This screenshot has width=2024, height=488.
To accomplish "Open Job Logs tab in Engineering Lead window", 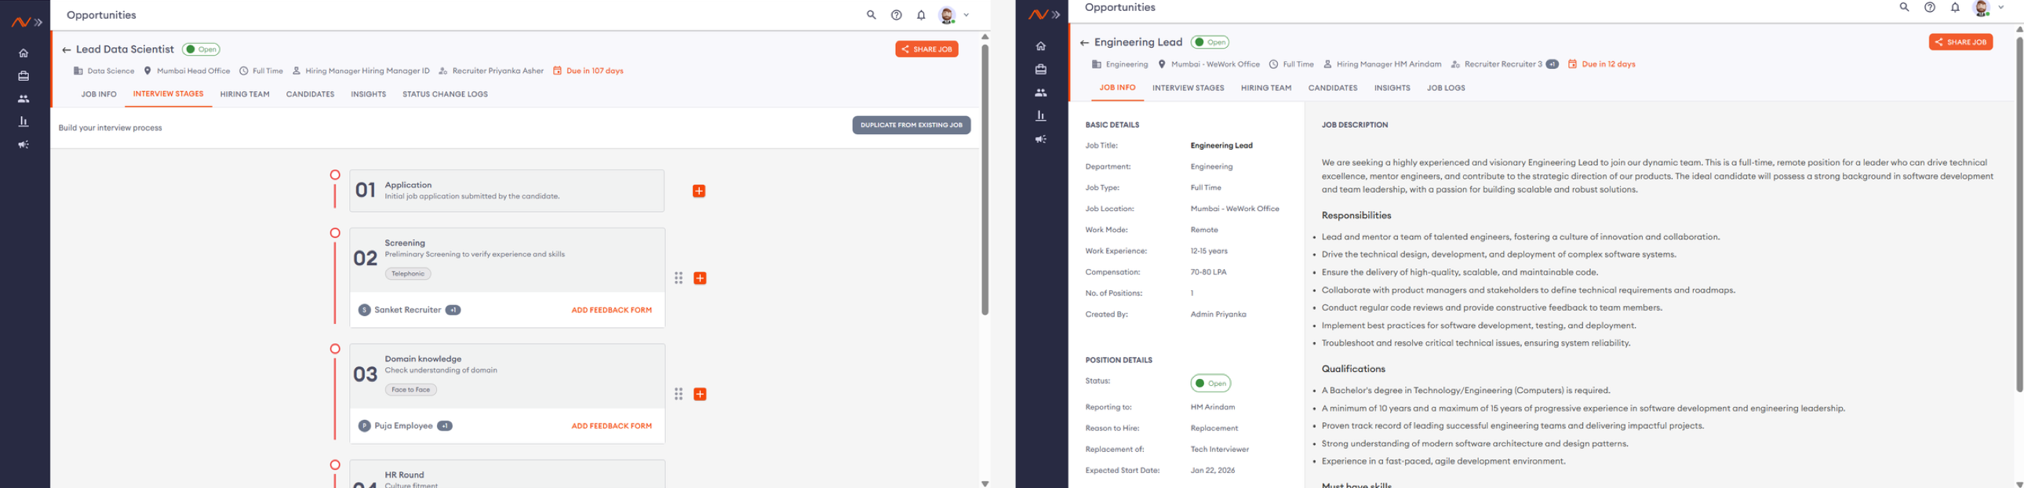I will click(1446, 88).
